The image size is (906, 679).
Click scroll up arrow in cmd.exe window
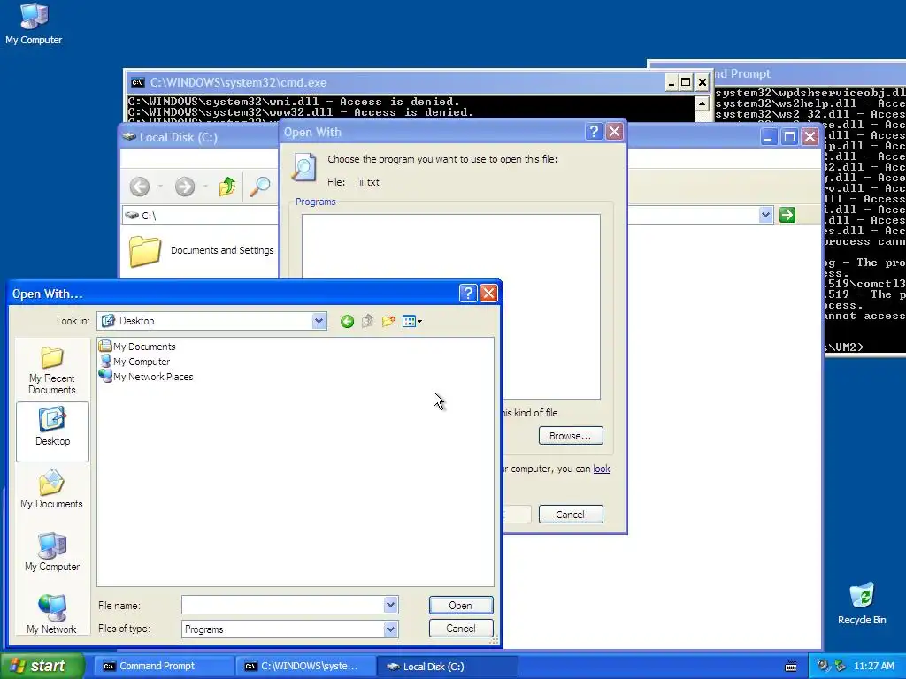[x=702, y=104]
